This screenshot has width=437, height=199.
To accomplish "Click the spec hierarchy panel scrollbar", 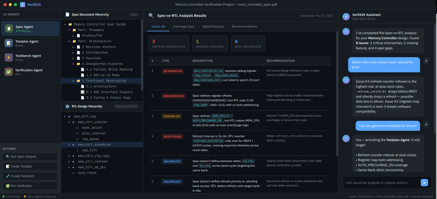I will point(142,55).
